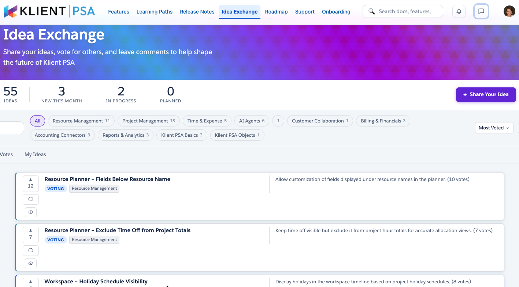Open Release Notes page
The height and width of the screenshot is (287, 519).
click(197, 12)
